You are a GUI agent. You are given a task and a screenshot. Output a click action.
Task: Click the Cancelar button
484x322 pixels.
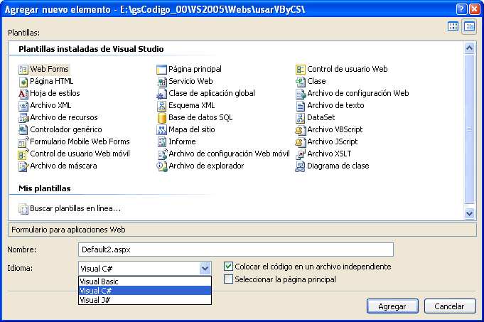pos(450,306)
